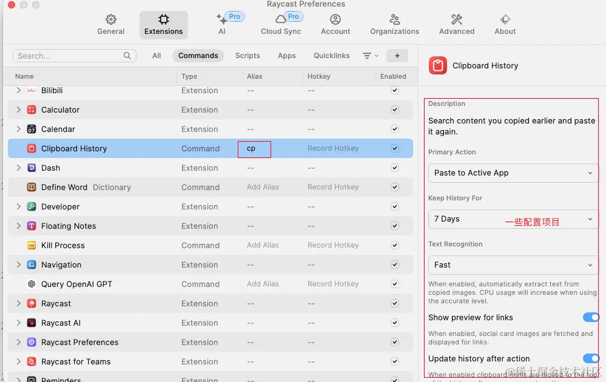Click the Navigation extension icon
This screenshot has height=382, width=606.
point(32,265)
